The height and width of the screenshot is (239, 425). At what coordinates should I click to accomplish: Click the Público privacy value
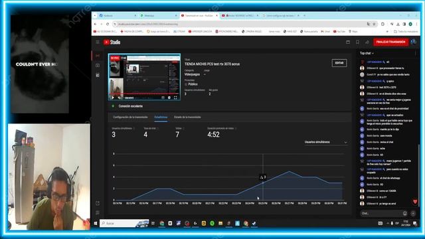[x=193, y=84]
